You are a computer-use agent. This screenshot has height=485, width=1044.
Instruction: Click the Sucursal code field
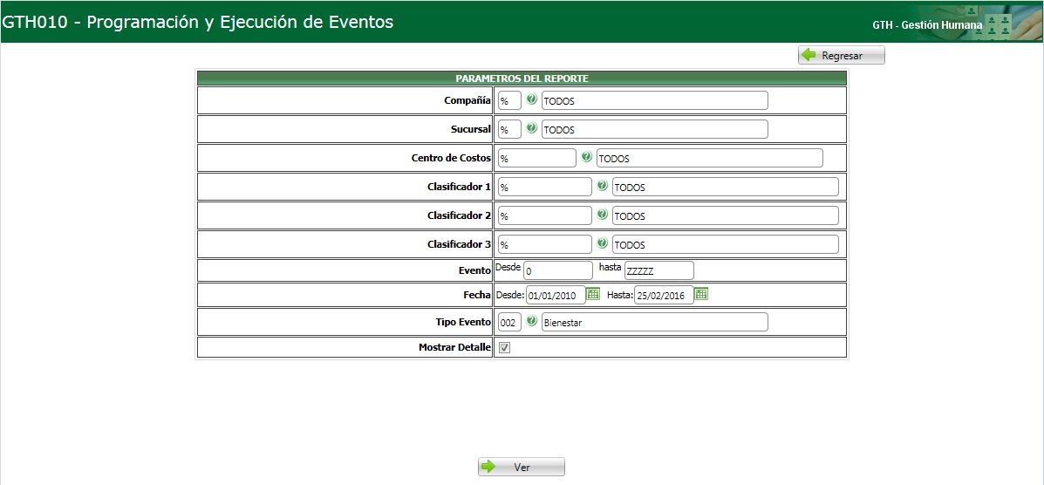click(510, 129)
